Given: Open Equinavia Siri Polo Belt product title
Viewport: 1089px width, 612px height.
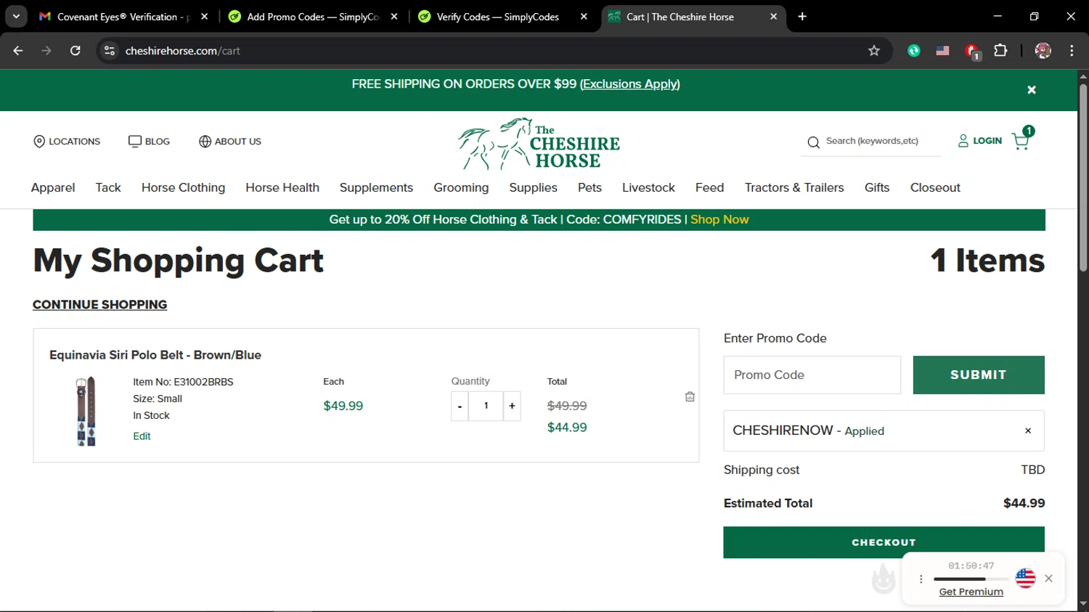Looking at the screenshot, I should coord(155,355).
